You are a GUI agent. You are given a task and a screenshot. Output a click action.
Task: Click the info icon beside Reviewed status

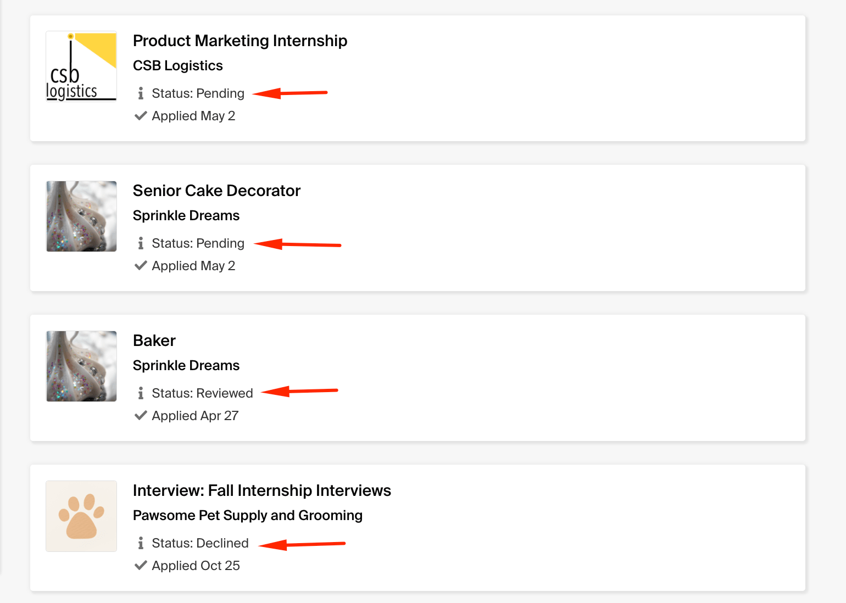tap(142, 393)
